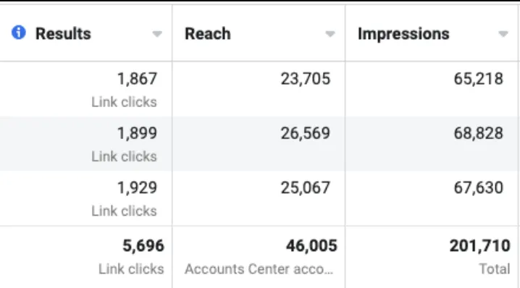Click the 67,630 impressions value
520x288 pixels.
tap(479, 187)
